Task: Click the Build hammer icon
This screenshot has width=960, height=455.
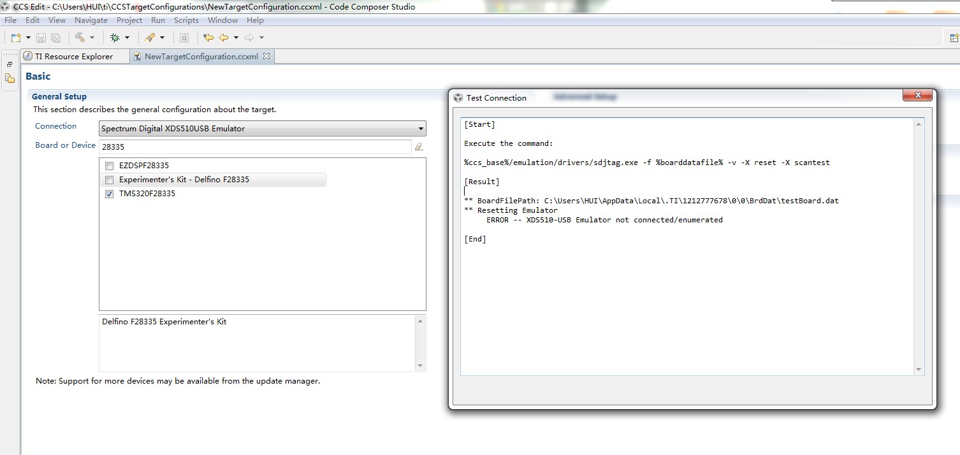Action: [x=80, y=38]
